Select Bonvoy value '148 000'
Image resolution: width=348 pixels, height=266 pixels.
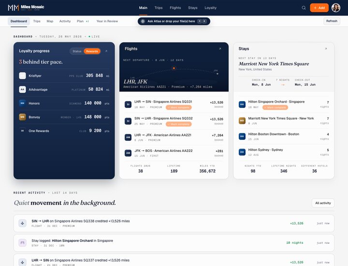(x=93, y=117)
